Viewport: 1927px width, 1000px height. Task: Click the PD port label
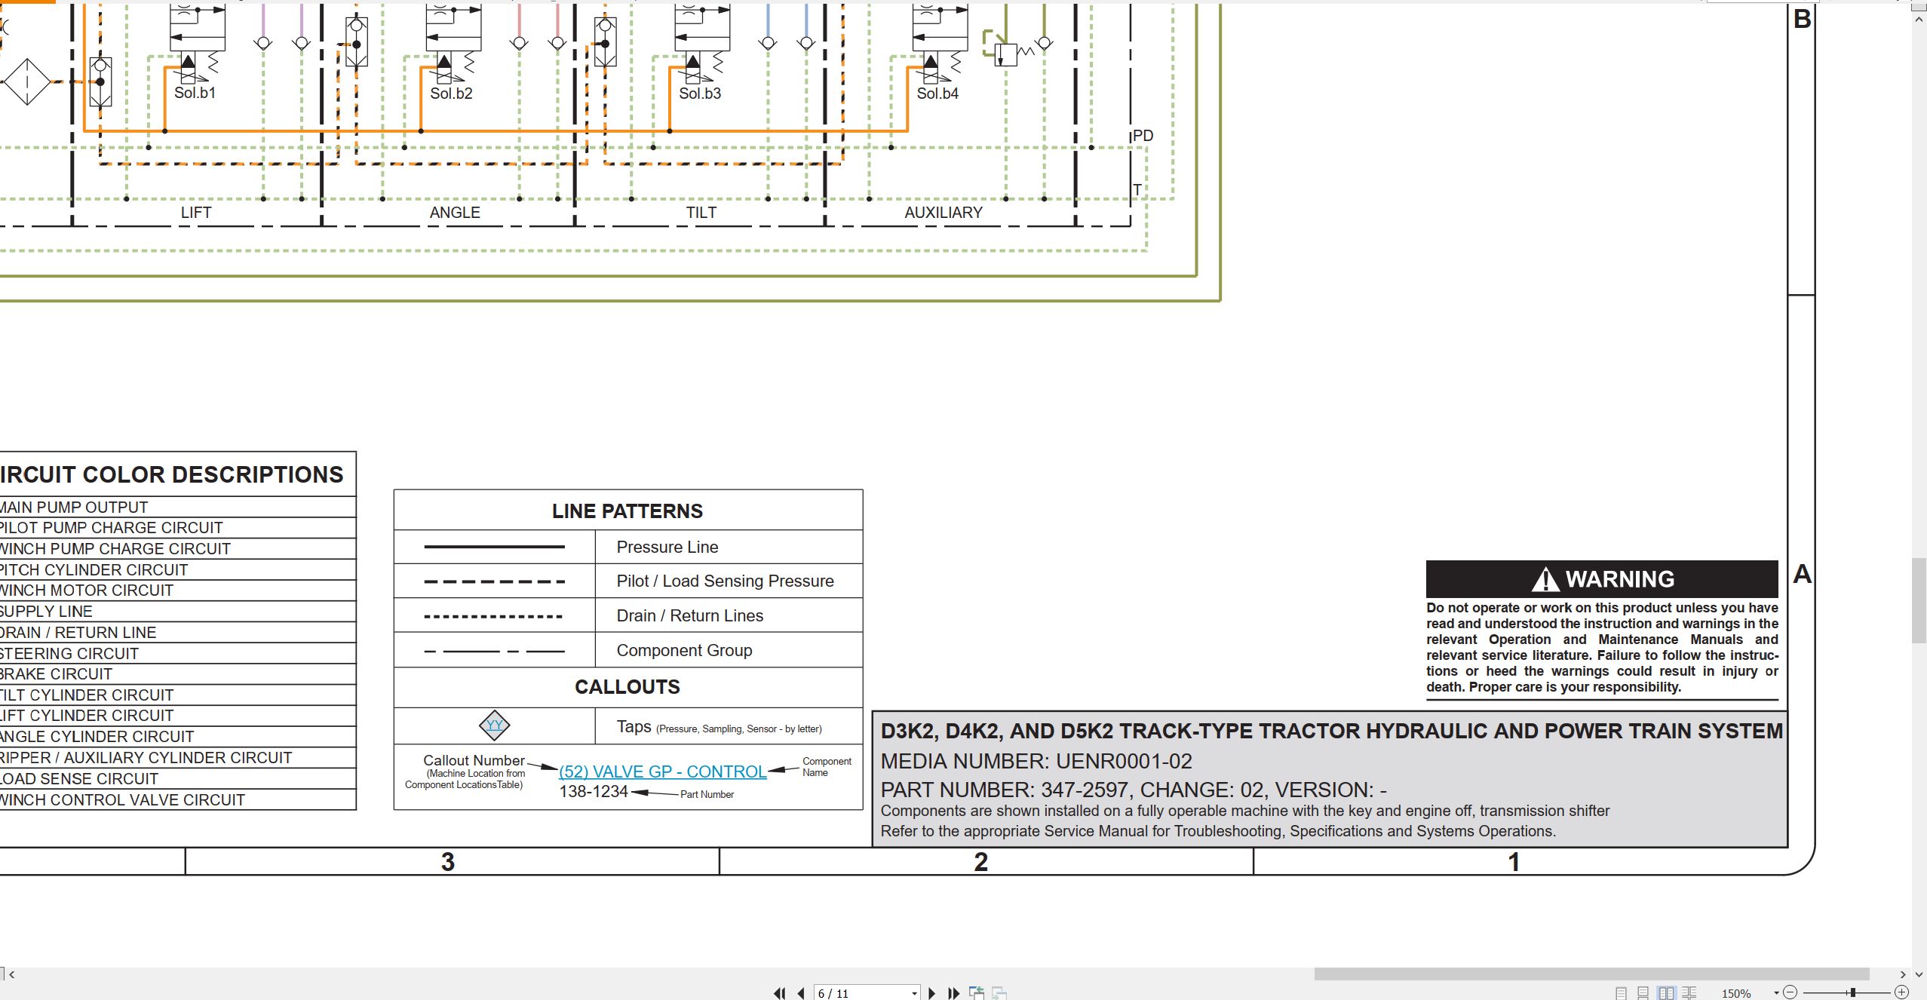tap(1143, 136)
